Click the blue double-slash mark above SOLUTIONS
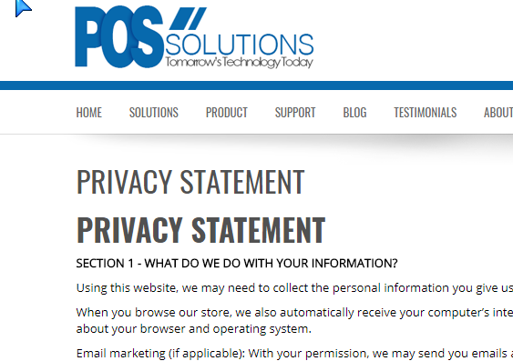 [188, 18]
